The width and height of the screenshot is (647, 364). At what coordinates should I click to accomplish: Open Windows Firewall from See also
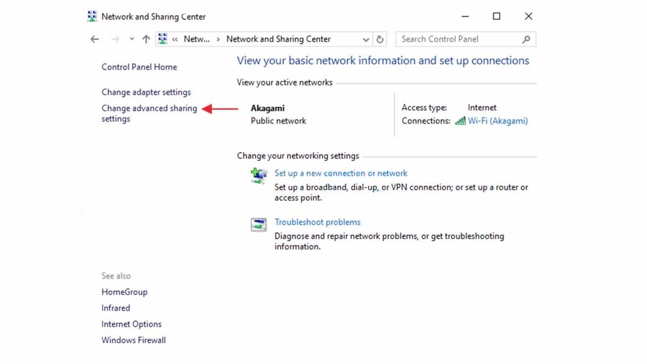pyautogui.click(x=134, y=340)
